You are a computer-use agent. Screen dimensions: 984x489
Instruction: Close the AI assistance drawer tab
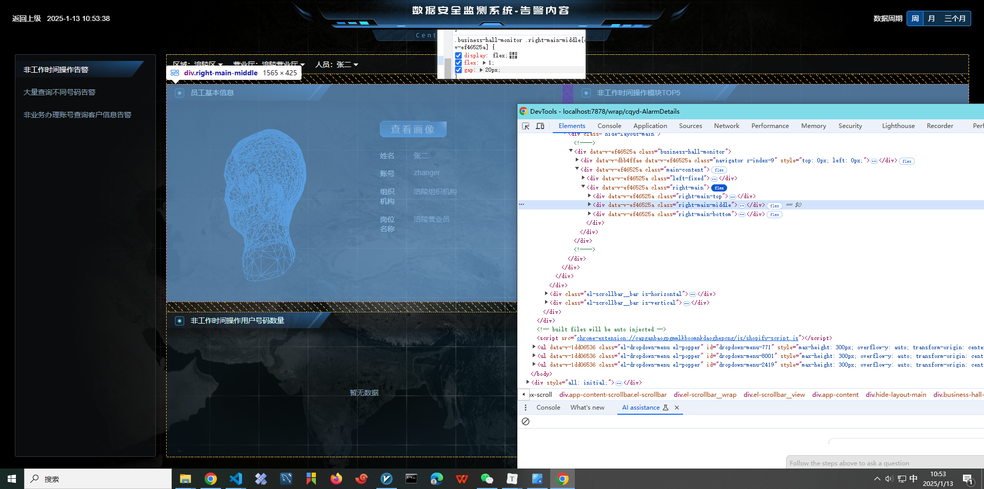coord(677,408)
